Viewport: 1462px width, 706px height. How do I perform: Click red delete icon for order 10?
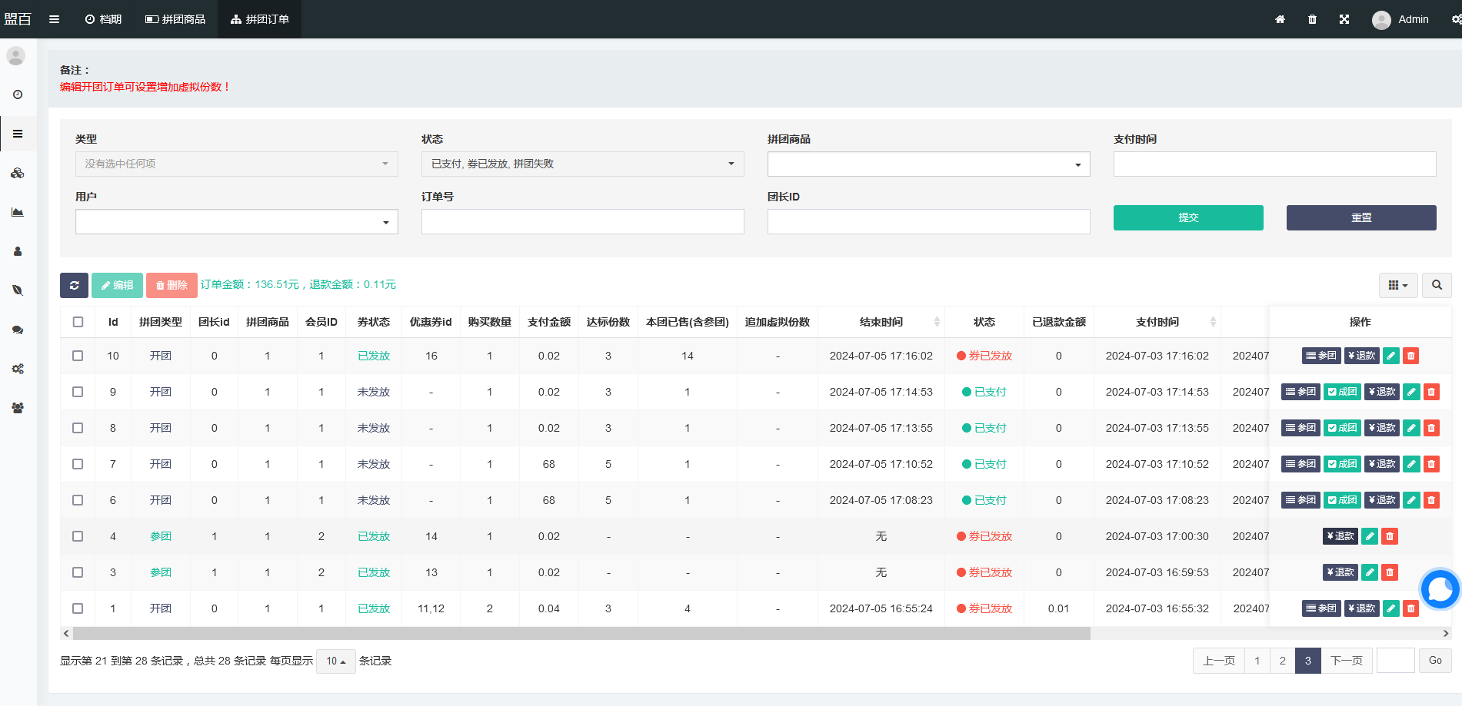(x=1410, y=356)
